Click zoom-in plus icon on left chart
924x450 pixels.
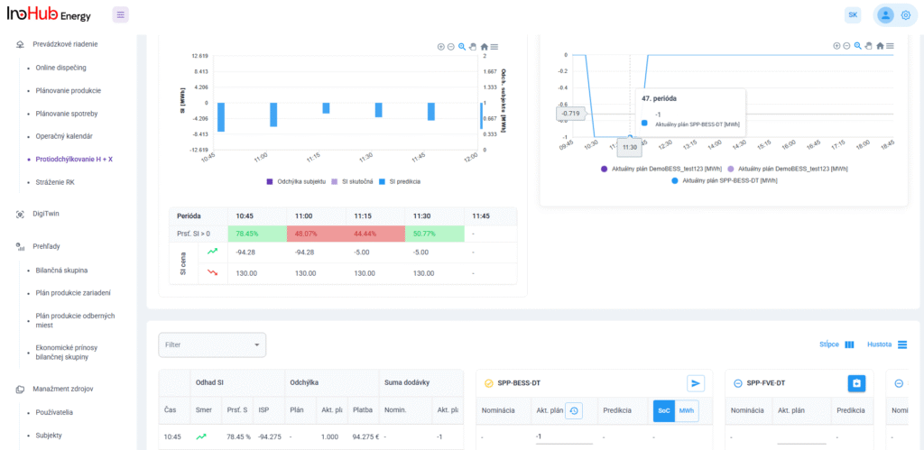click(440, 46)
